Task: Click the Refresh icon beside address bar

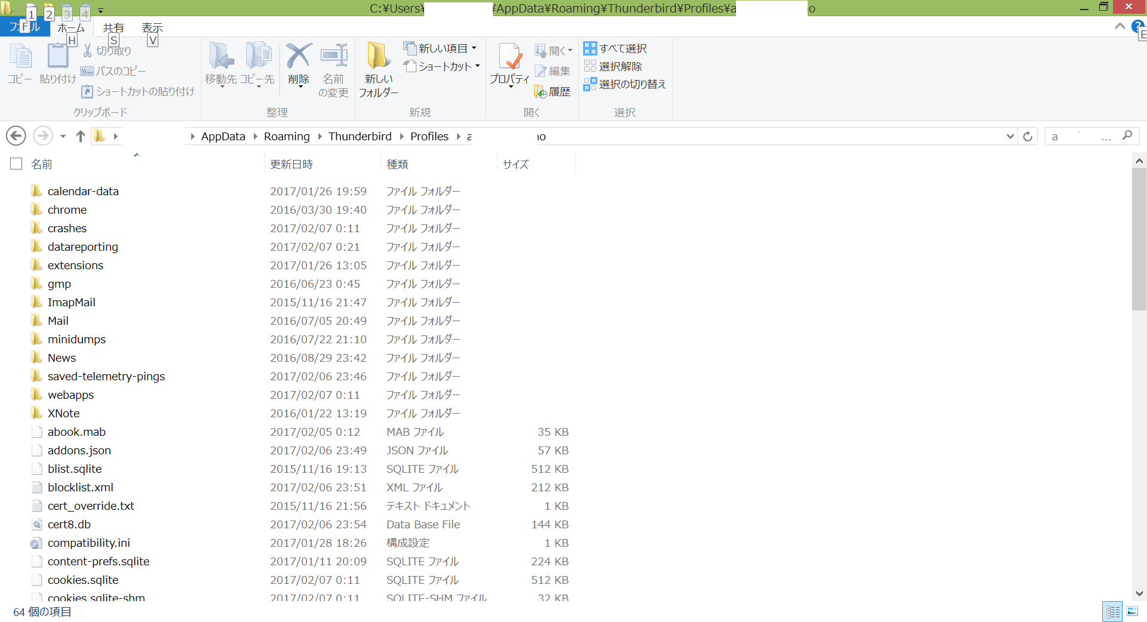Action: (x=1028, y=137)
